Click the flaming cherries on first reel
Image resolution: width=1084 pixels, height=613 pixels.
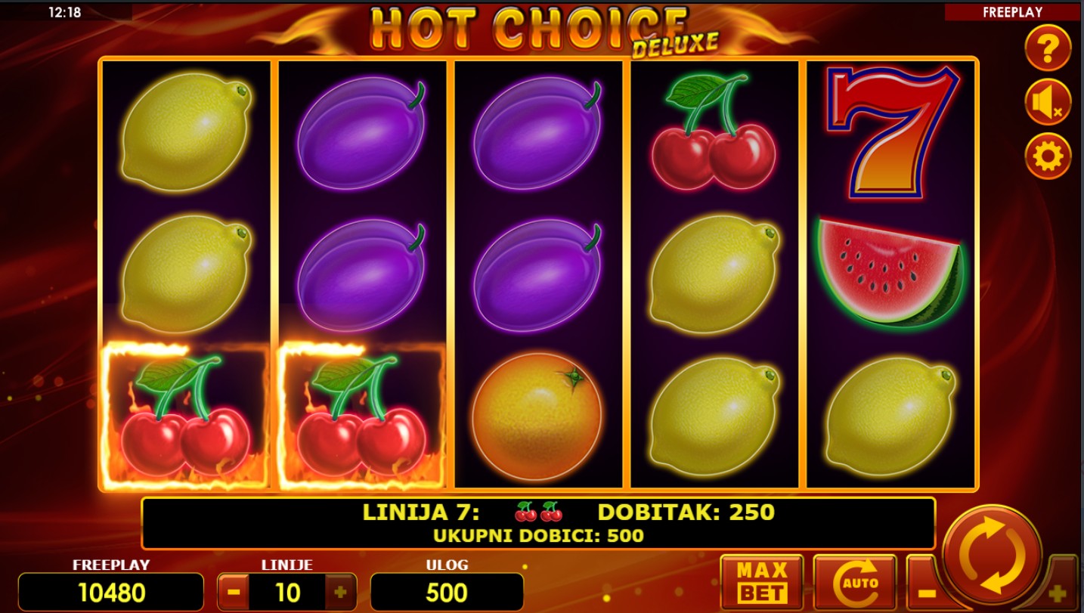(x=185, y=415)
